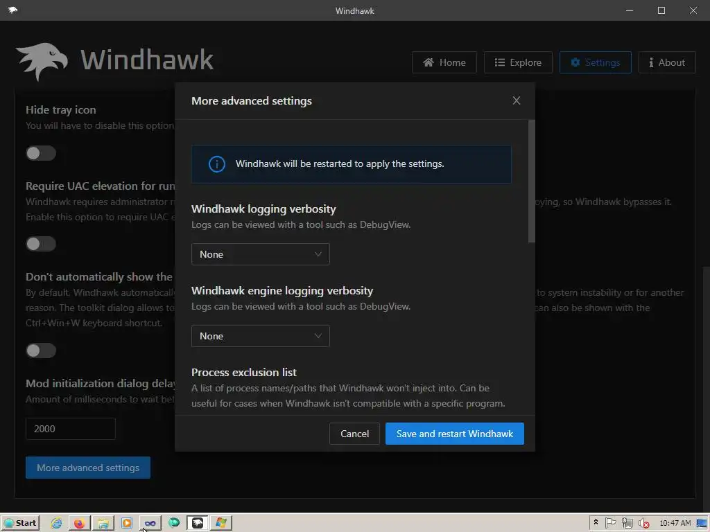Click the Windhawk engine logging verbosity heading
Viewport: 710px width, 532px height.
(282, 290)
